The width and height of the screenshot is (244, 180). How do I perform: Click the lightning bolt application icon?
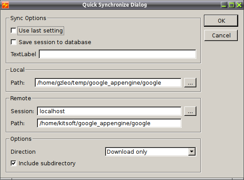tap(5, 5)
